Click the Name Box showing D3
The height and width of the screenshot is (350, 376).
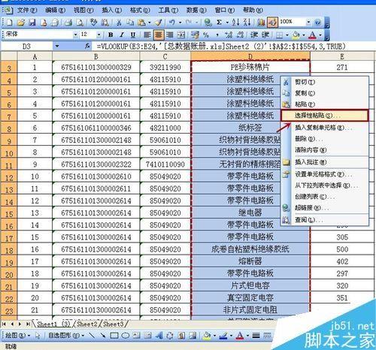coord(26,46)
